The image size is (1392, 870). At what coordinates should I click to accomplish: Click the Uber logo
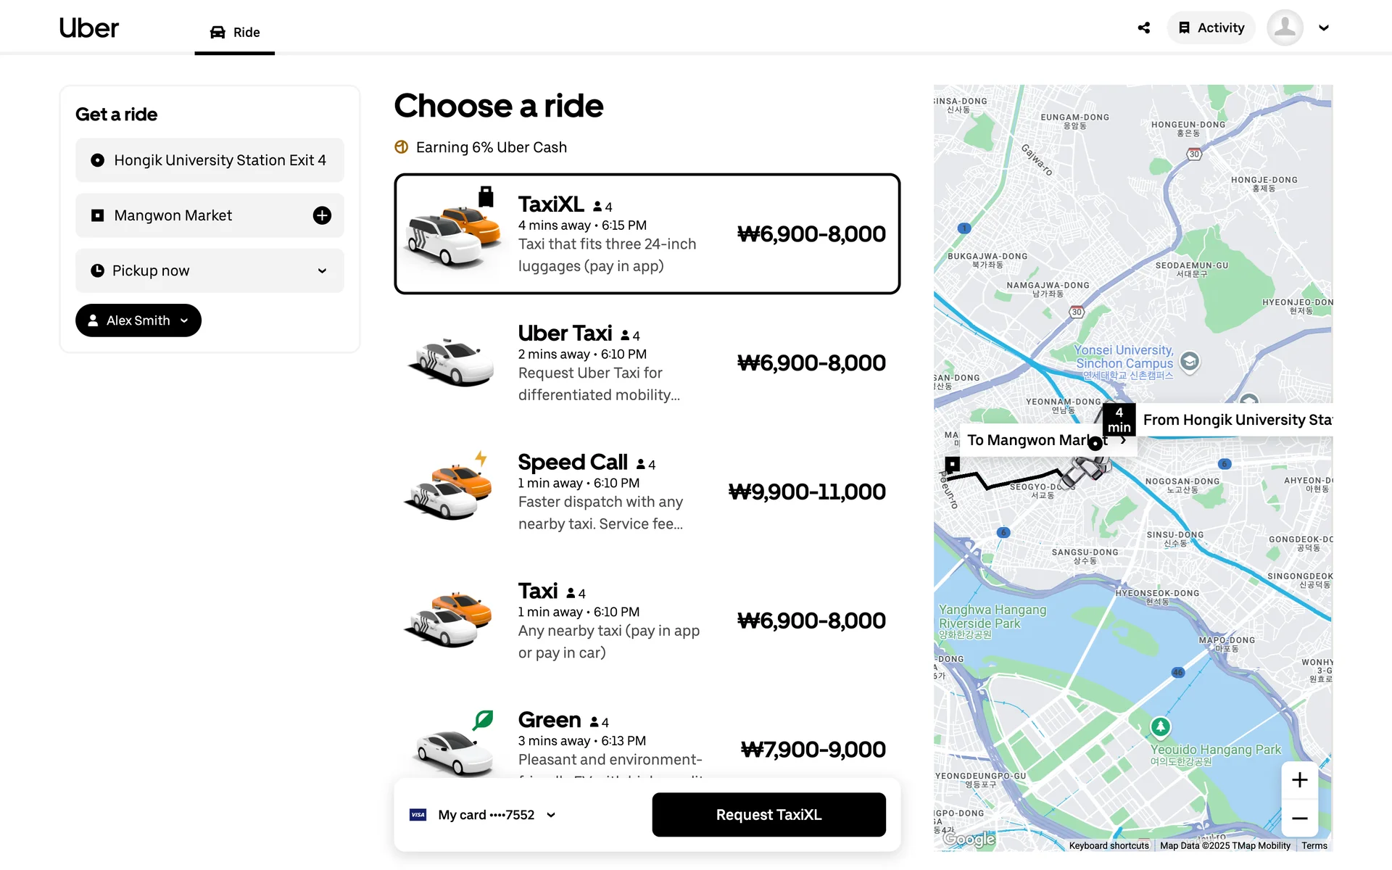[x=88, y=28]
